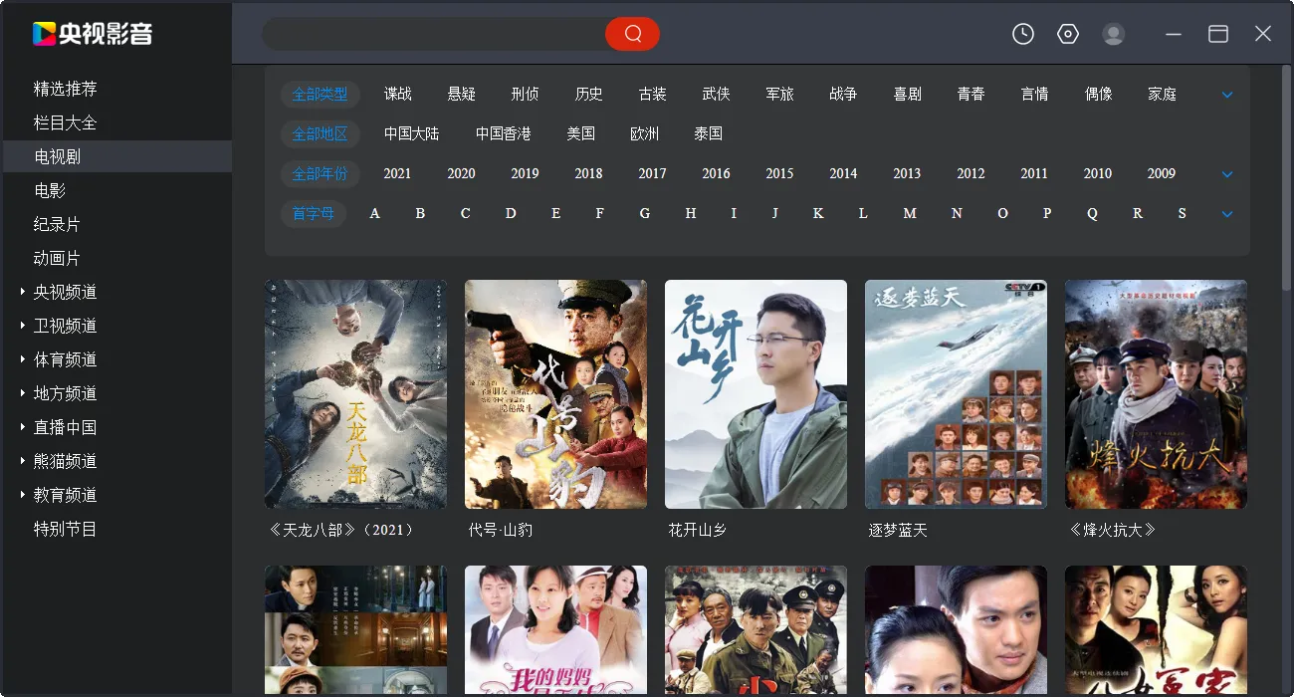The height and width of the screenshot is (697, 1294).
Task: Click inside the search input box
Action: (428, 33)
